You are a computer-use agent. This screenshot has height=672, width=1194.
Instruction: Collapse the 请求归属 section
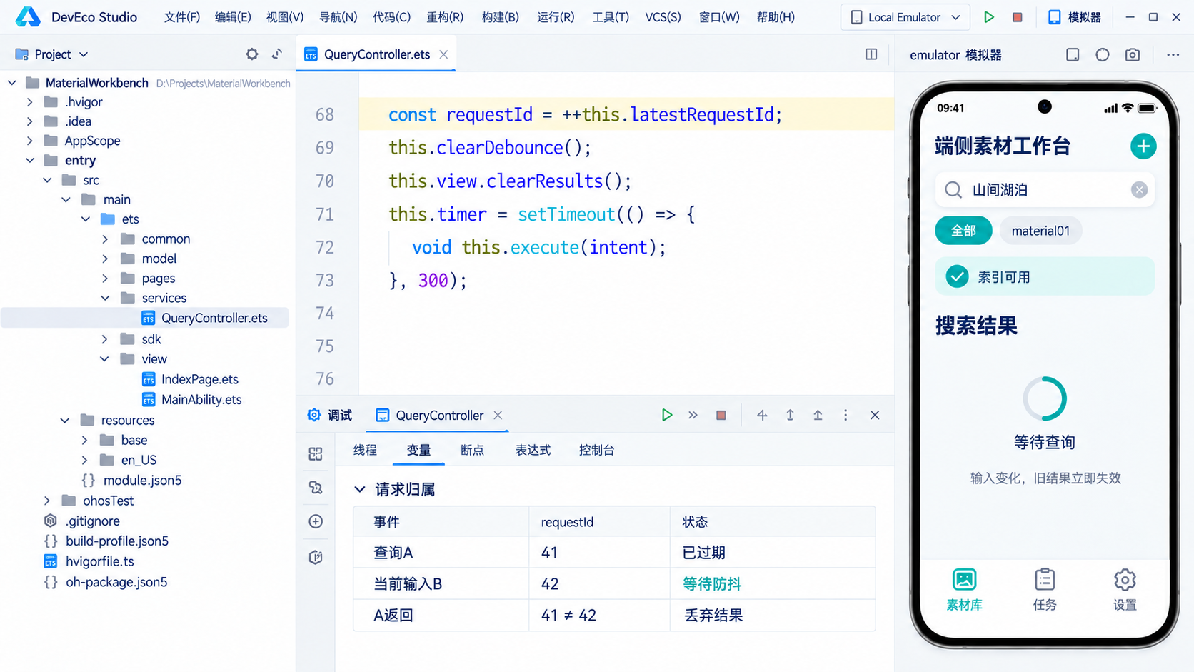click(360, 489)
